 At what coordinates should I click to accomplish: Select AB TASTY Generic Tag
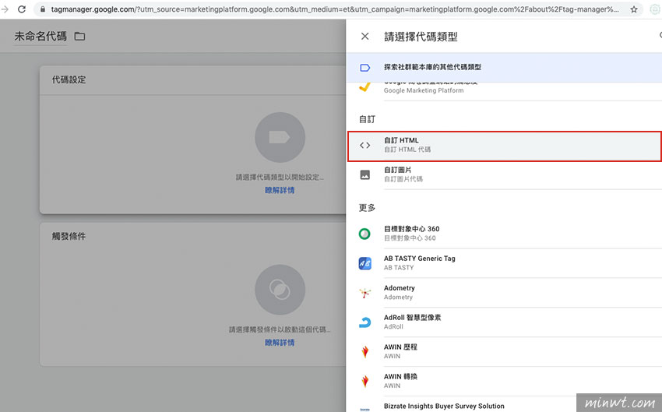pos(504,263)
